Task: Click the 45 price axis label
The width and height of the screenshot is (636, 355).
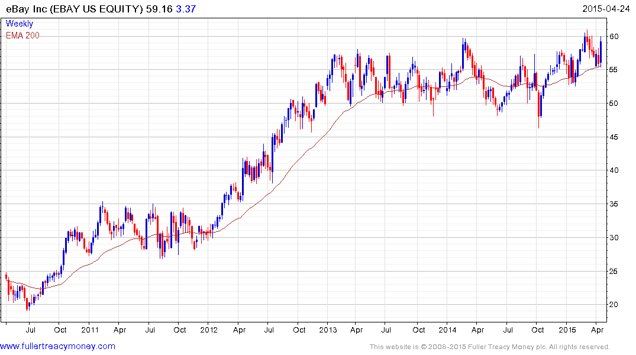Action: coord(614,137)
